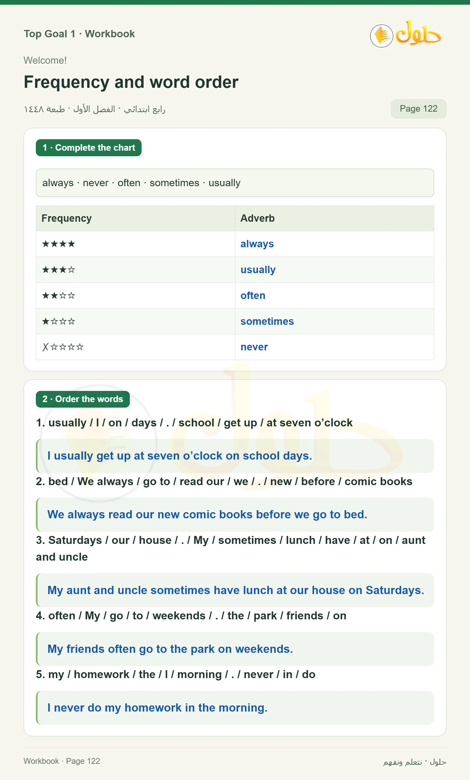Image resolution: width=470 pixels, height=780 pixels.
Task: Click the word bank box with adverbs
Action: pyautogui.click(x=235, y=183)
